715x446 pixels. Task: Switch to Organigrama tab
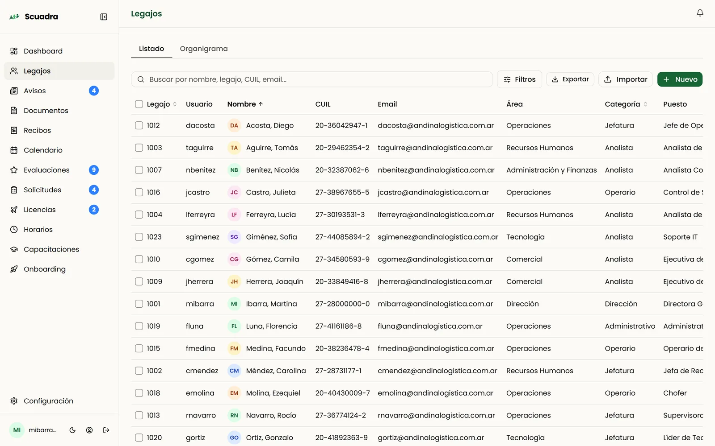(x=204, y=49)
